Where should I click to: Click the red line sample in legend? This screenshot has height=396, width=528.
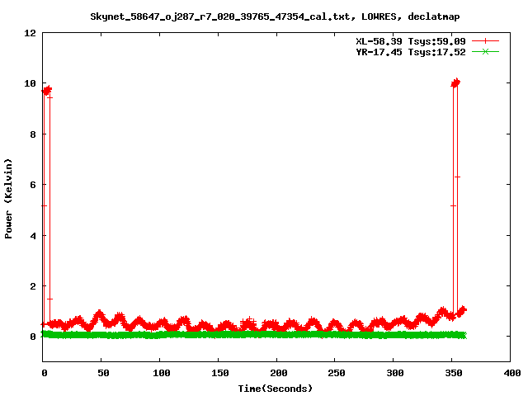pos(485,41)
